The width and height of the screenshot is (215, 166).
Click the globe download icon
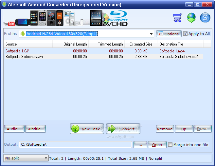[191, 18]
